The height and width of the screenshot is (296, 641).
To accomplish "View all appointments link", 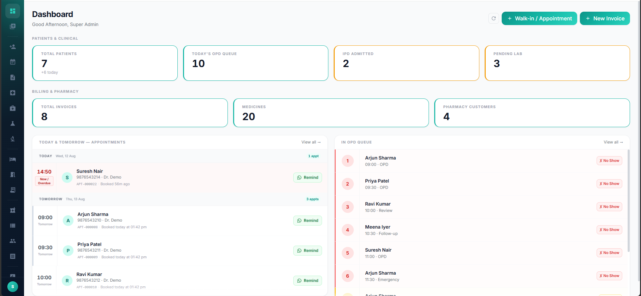I will point(311,142).
